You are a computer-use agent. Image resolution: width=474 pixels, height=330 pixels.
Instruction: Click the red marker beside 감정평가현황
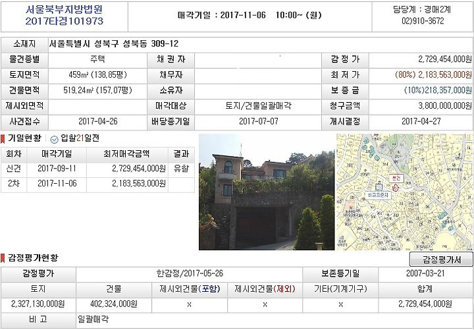click(3, 258)
